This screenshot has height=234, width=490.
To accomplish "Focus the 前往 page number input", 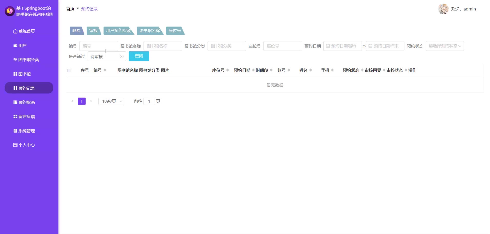I will click(x=149, y=101).
